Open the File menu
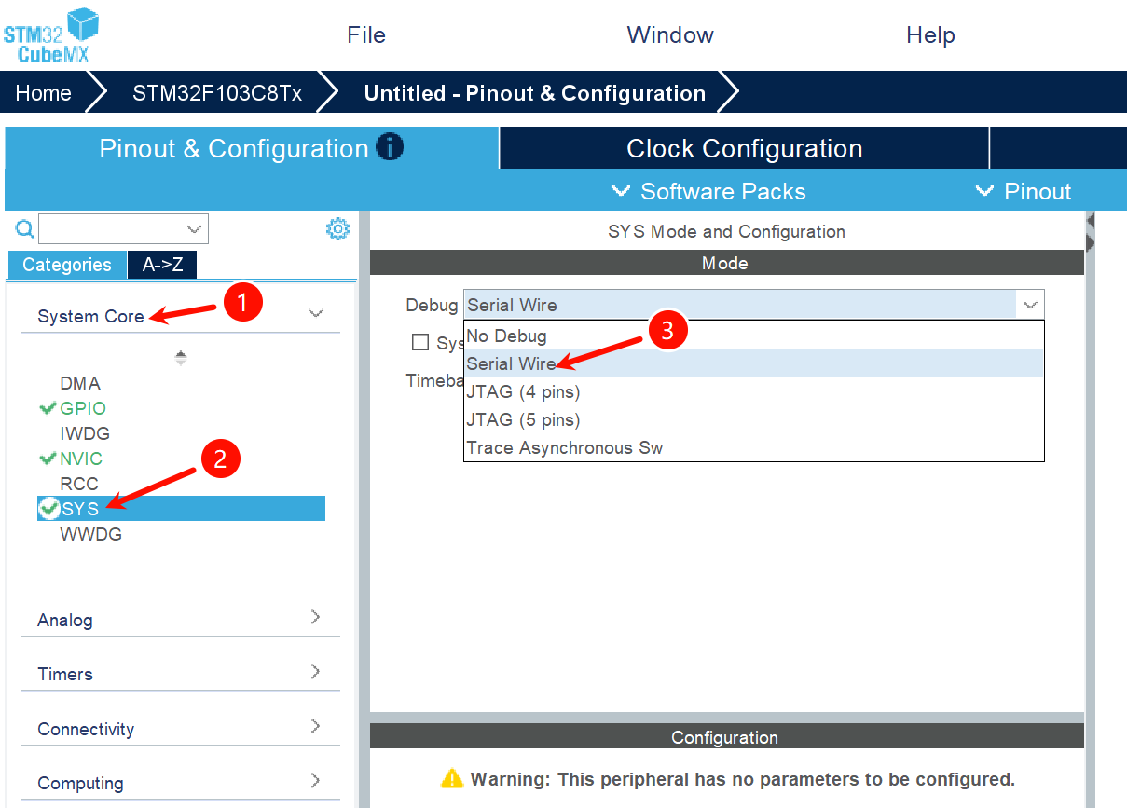 (x=366, y=35)
